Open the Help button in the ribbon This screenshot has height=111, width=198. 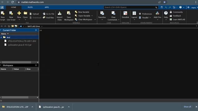166,16
